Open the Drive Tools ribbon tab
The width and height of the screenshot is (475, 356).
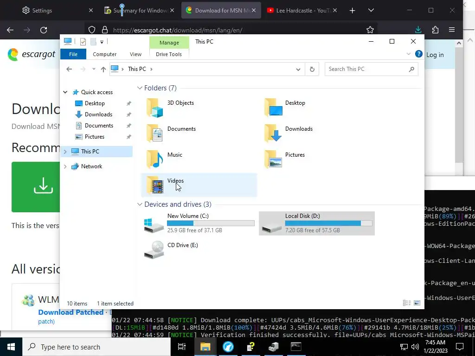click(x=169, y=54)
